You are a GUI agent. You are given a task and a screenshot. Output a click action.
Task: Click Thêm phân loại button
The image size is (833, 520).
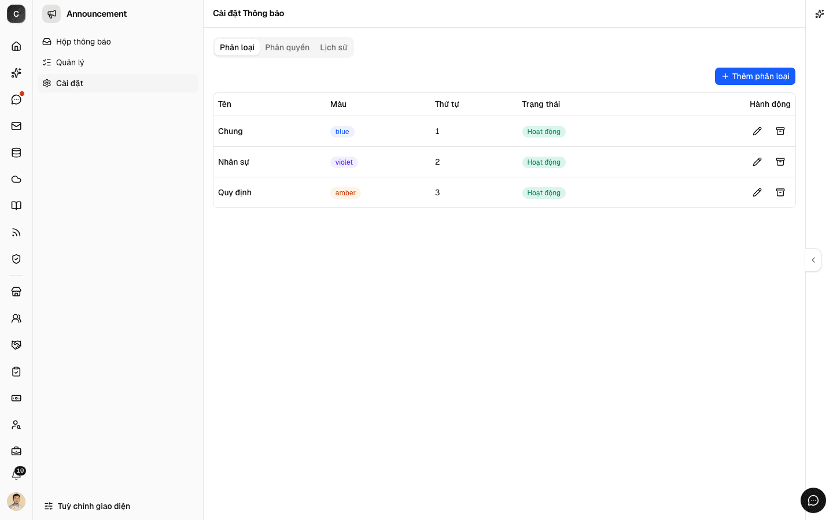[755, 76]
